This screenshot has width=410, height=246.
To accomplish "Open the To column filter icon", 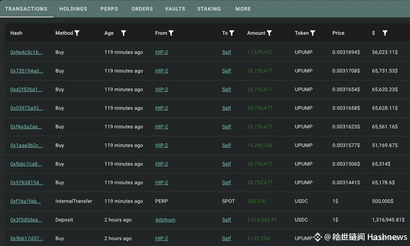I will (232, 33).
